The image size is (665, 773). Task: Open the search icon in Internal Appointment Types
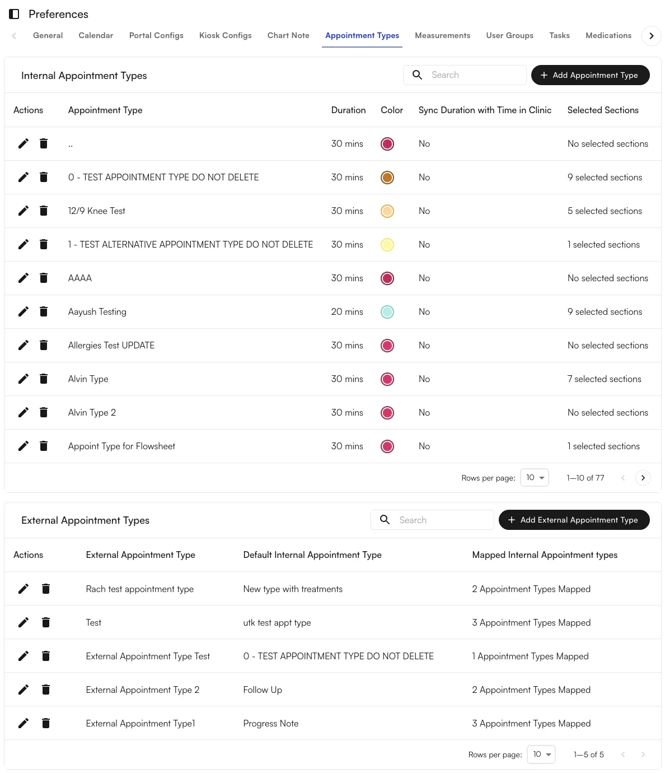417,74
